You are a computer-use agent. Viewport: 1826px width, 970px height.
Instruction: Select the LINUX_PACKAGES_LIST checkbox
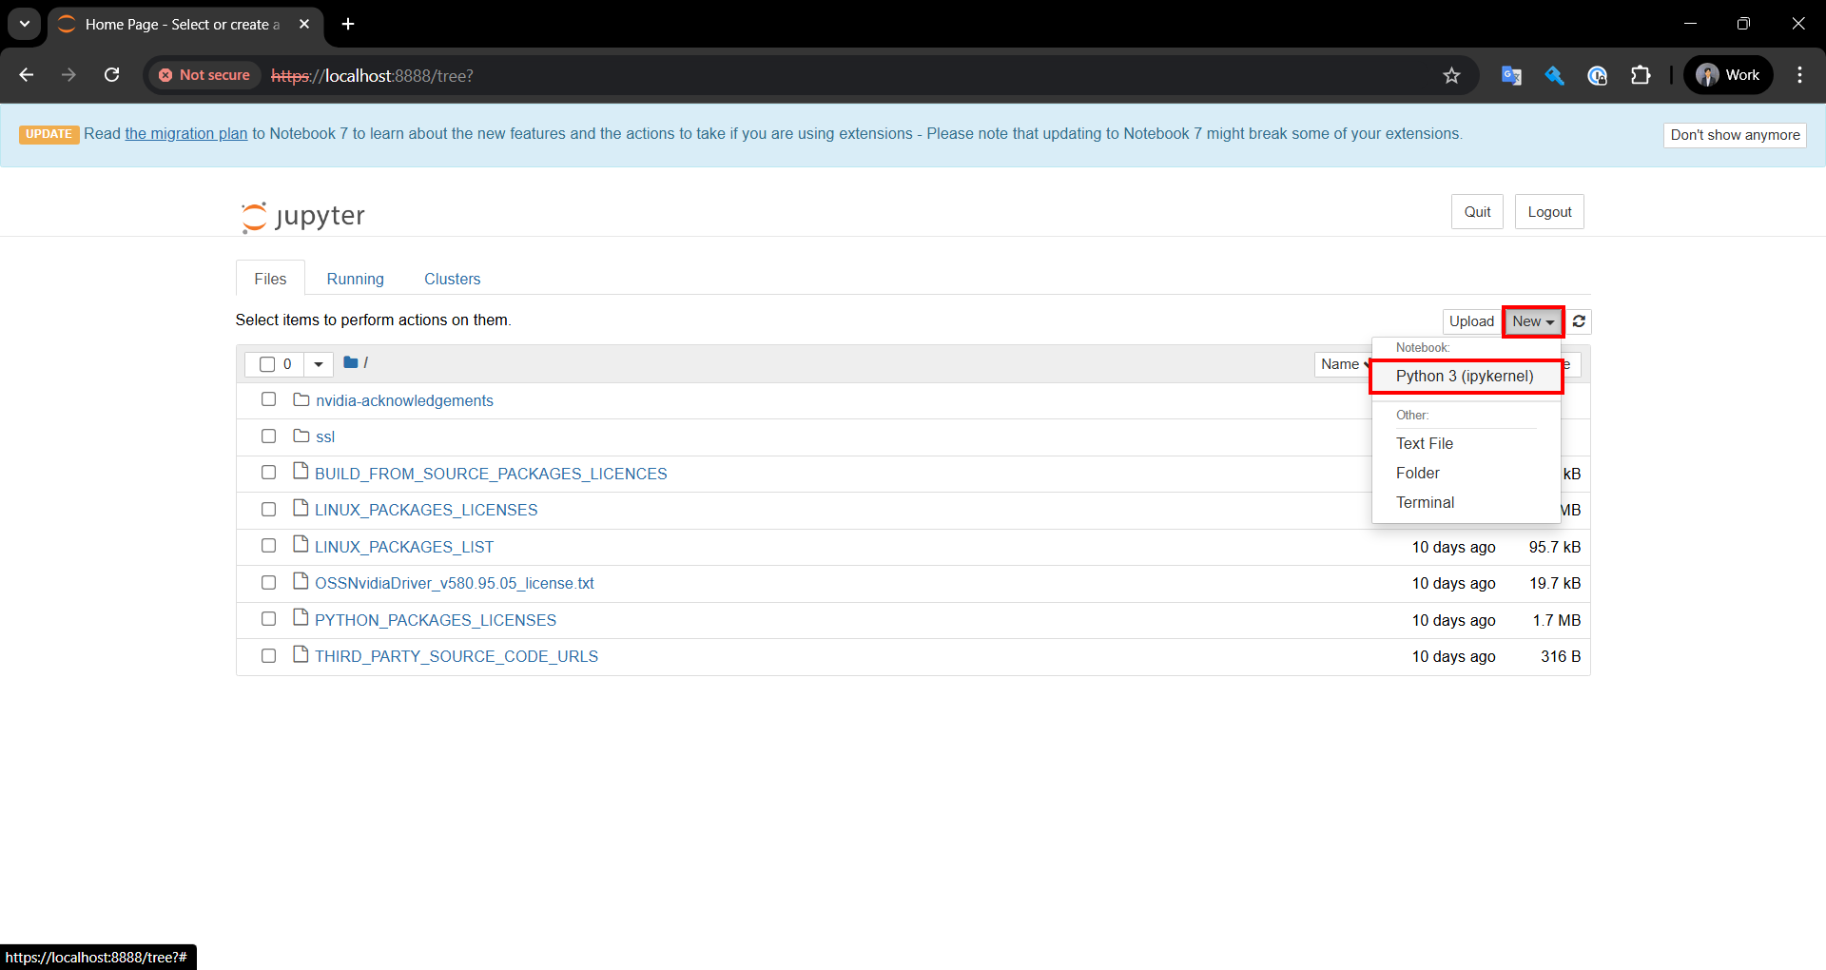tap(268, 545)
